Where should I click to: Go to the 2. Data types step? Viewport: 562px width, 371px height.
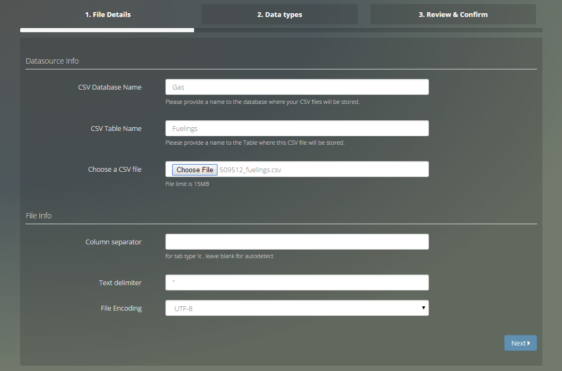(279, 14)
